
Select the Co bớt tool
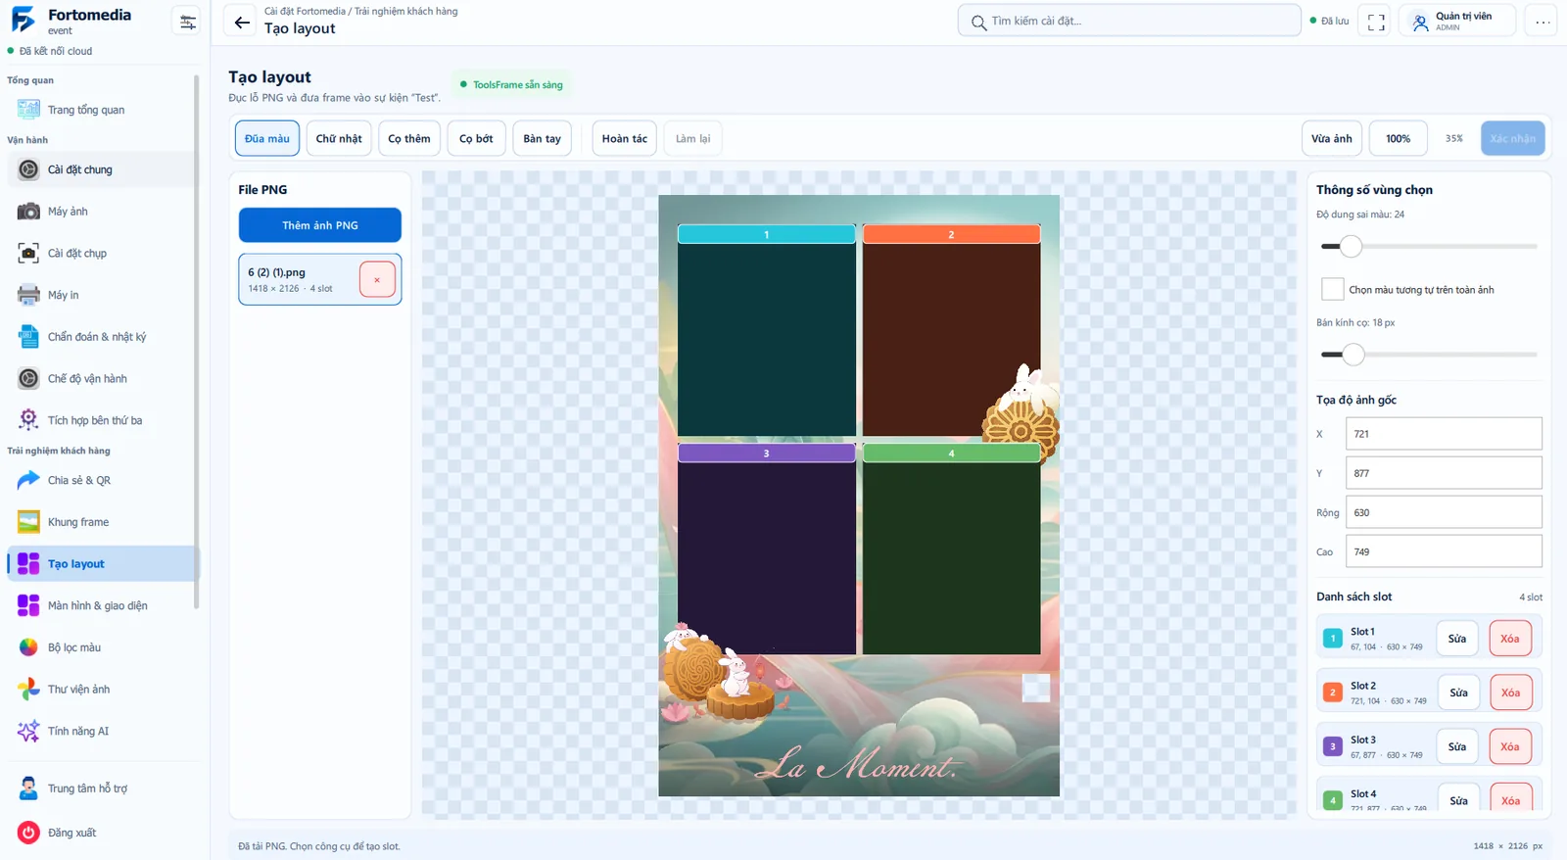tap(477, 138)
